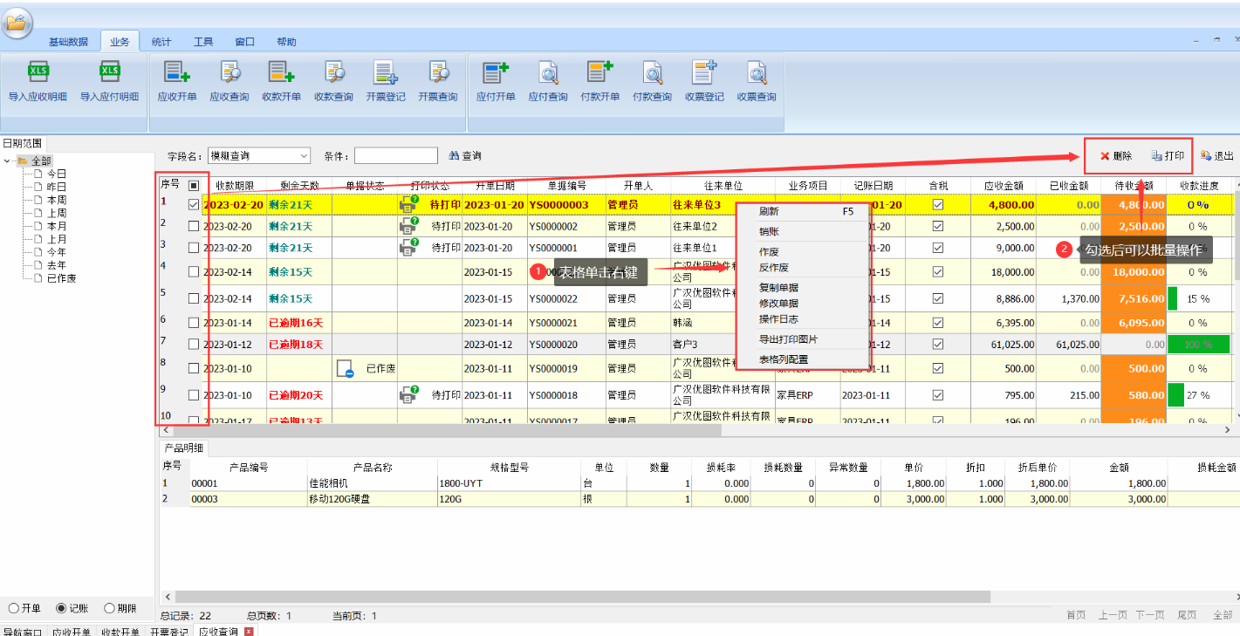This screenshot has height=636, width=1240.
Task: Click the 已作废 status icon for YS0000019
Action: pos(345,368)
